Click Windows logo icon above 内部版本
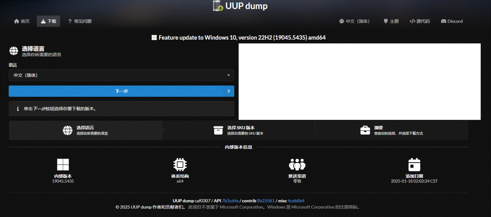Screen dimensions: 491x217 coord(63,165)
